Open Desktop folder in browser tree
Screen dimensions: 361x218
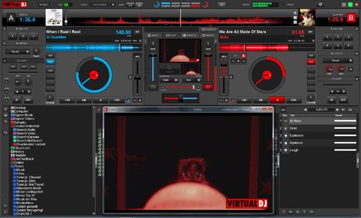[19, 108]
